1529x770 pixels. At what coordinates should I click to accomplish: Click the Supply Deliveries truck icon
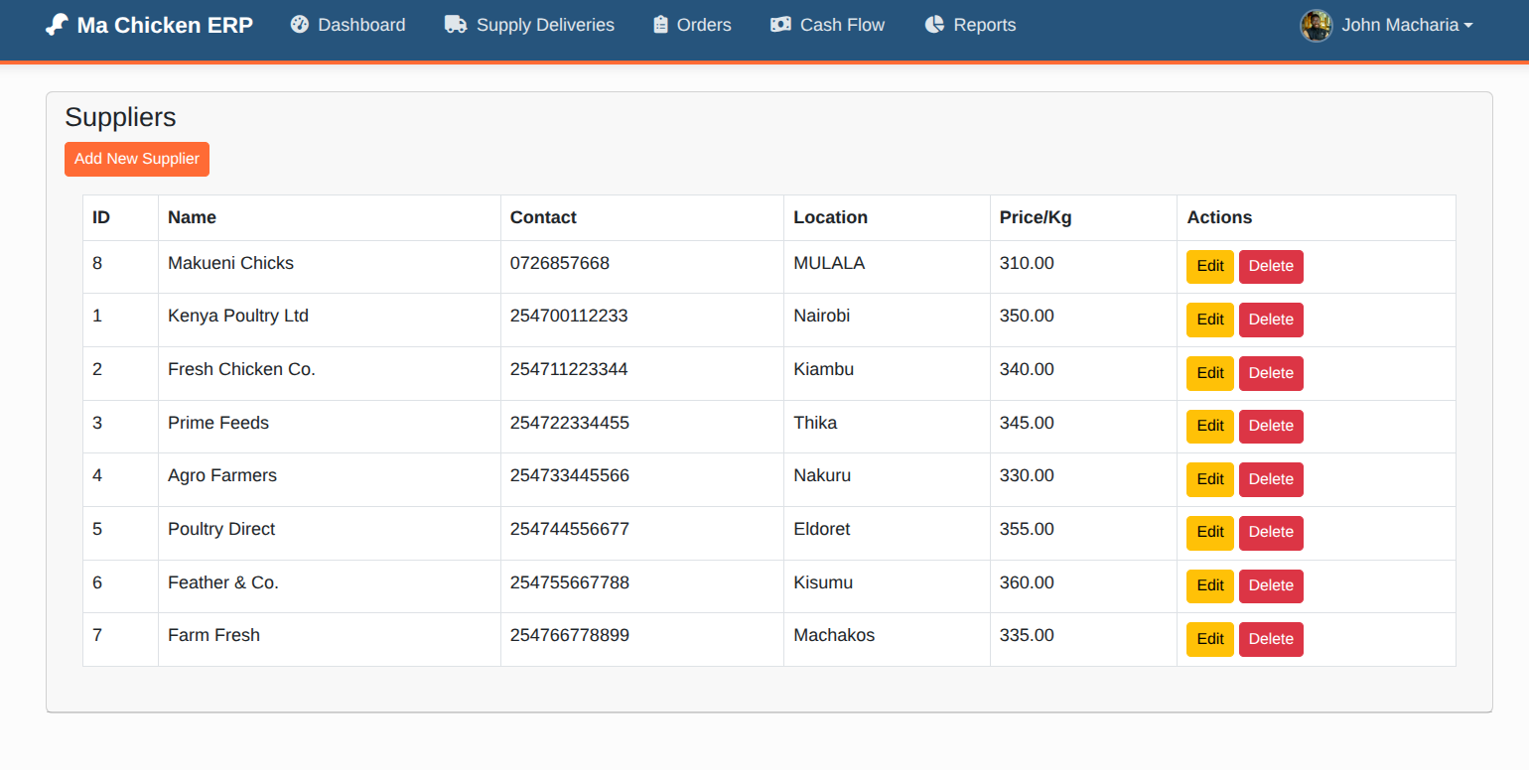[456, 25]
